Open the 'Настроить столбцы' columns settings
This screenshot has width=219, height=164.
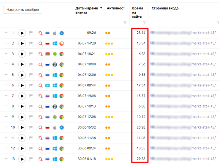click(23, 9)
